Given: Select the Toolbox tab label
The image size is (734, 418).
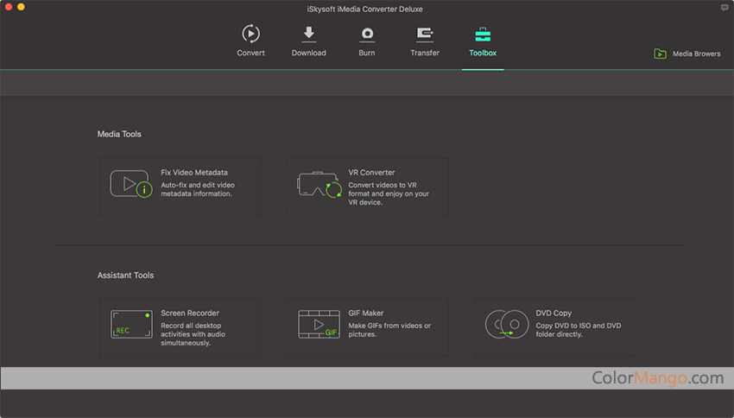Looking at the screenshot, I should coord(483,53).
